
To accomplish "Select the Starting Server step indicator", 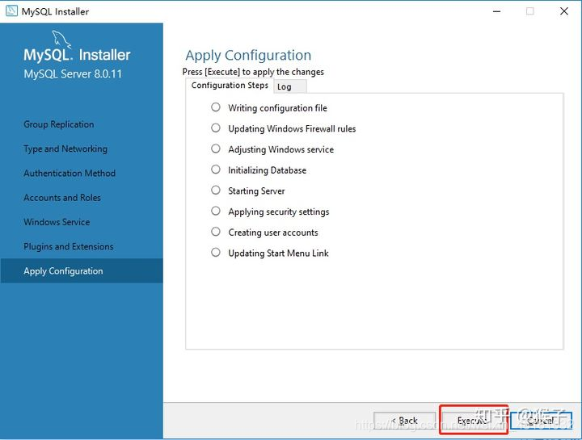I will [216, 191].
